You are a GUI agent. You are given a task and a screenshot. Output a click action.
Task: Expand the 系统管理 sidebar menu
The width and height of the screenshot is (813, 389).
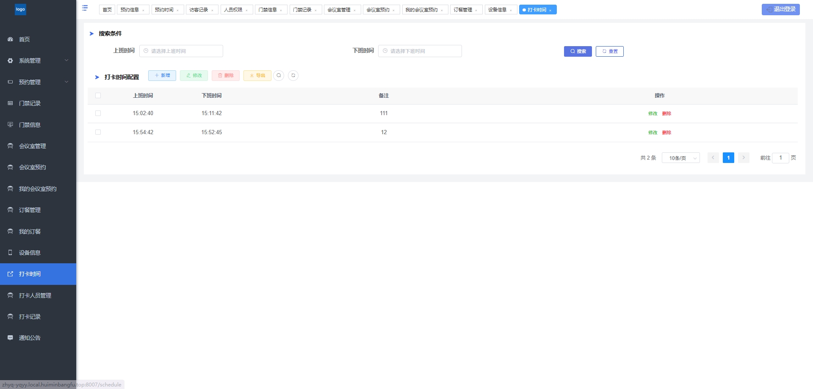pyautogui.click(x=38, y=61)
